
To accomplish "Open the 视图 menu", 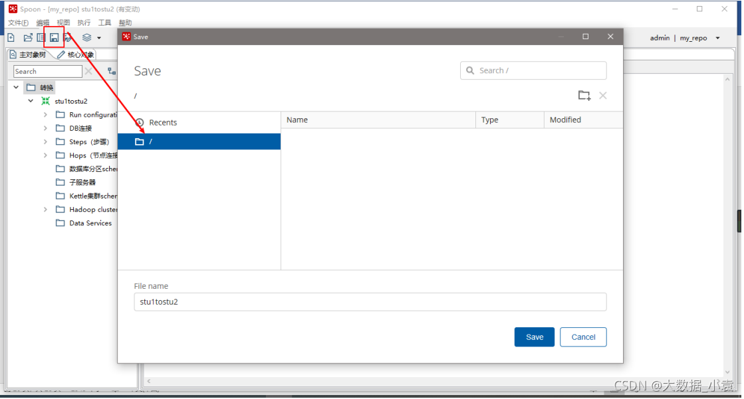I will [63, 23].
